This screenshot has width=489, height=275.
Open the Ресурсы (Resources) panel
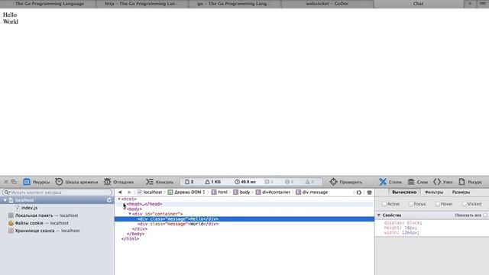click(37, 182)
